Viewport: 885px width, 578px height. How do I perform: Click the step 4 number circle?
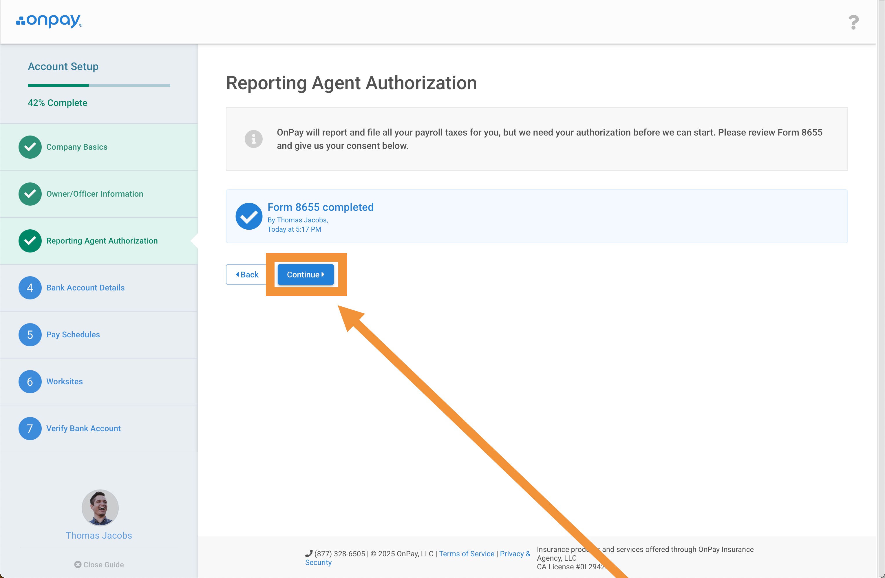30,288
